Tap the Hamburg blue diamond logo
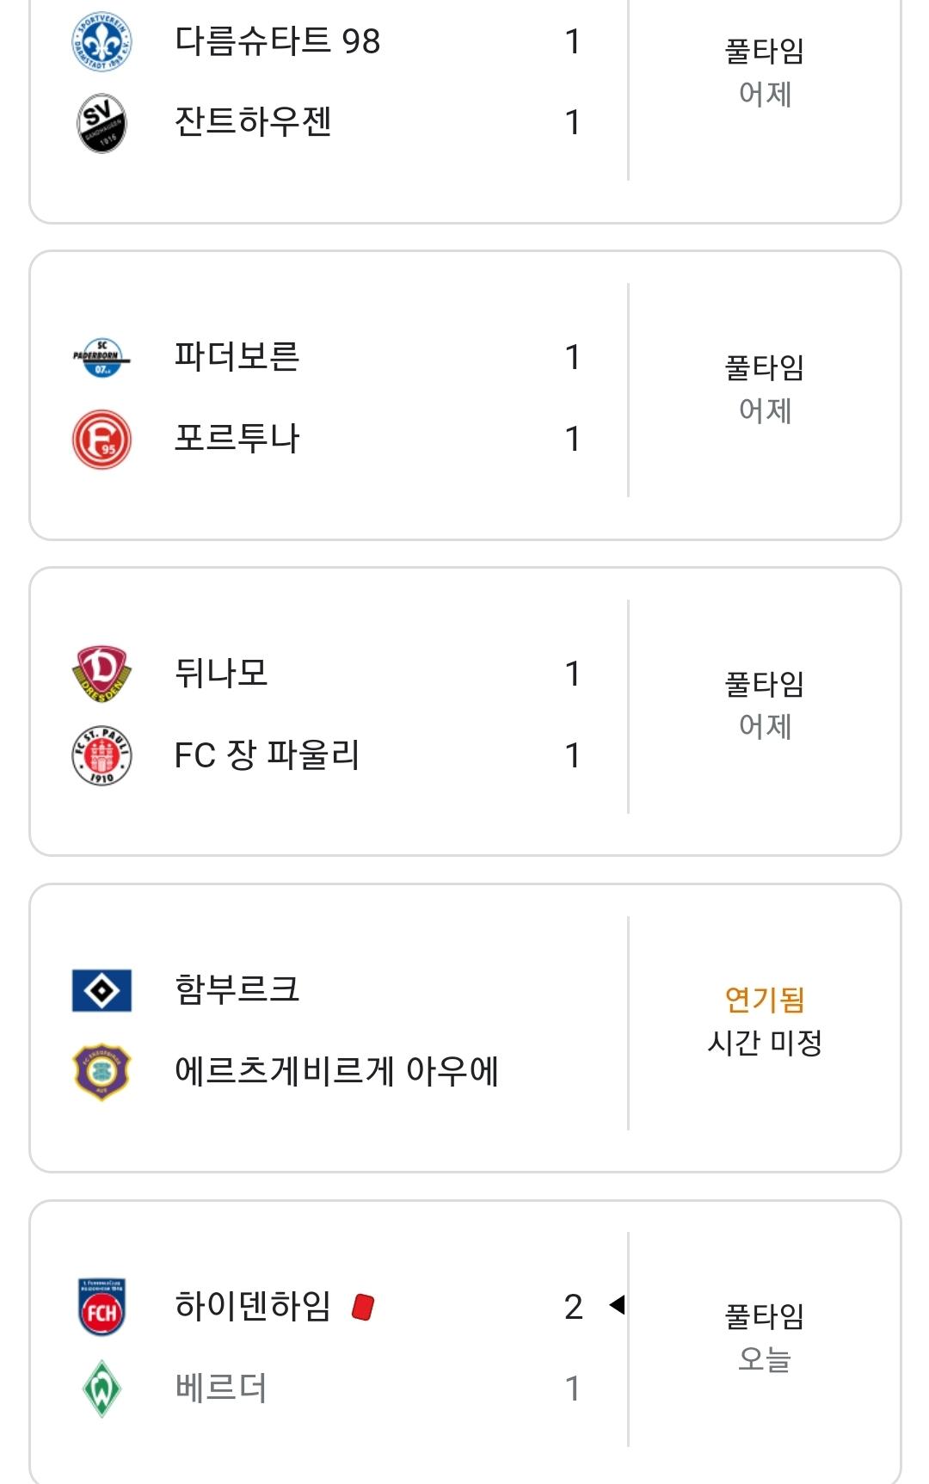The height and width of the screenshot is (1484, 929). pos(102,990)
